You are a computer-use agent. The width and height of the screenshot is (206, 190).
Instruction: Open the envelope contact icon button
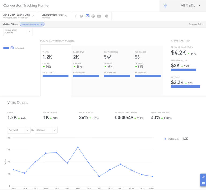pos(203,183)
